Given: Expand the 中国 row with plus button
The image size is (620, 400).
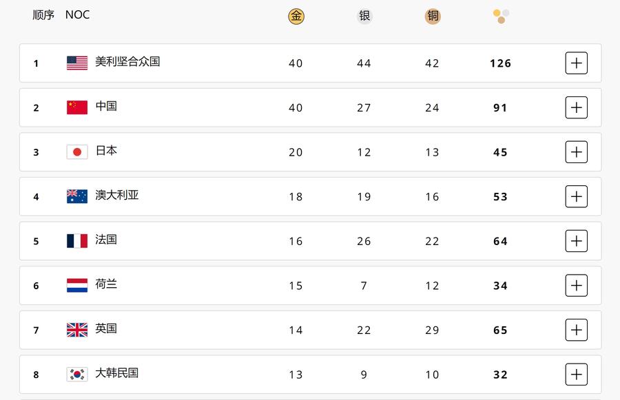Looking at the screenshot, I should 576,107.
